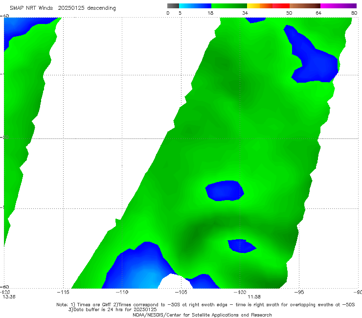
Task: Click the gray segment of the color bar
Action: click(x=173, y=6)
